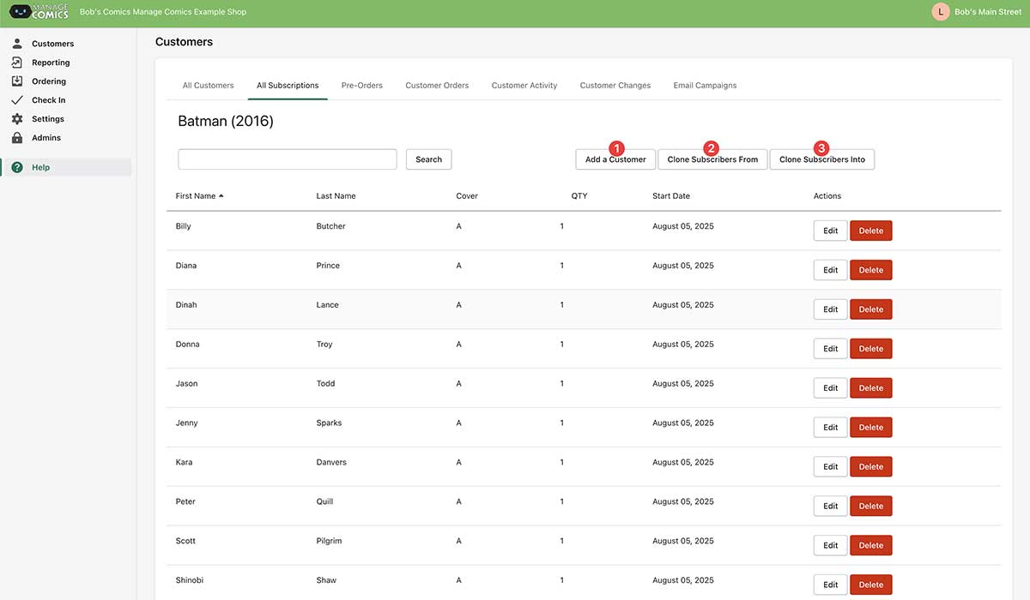The width and height of the screenshot is (1030, 600).
Task: Switch to the All Customers tab
Action: pos(208,86)
